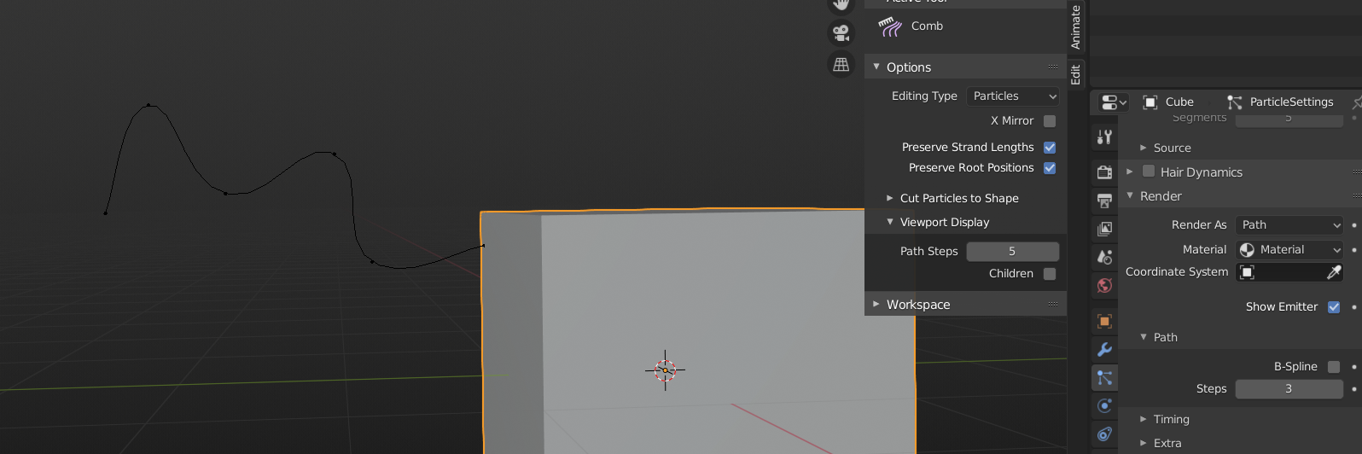1362x454 pixels.
Task: Click the Cube object icon in the Properties header
Action: click(1150, 102)
